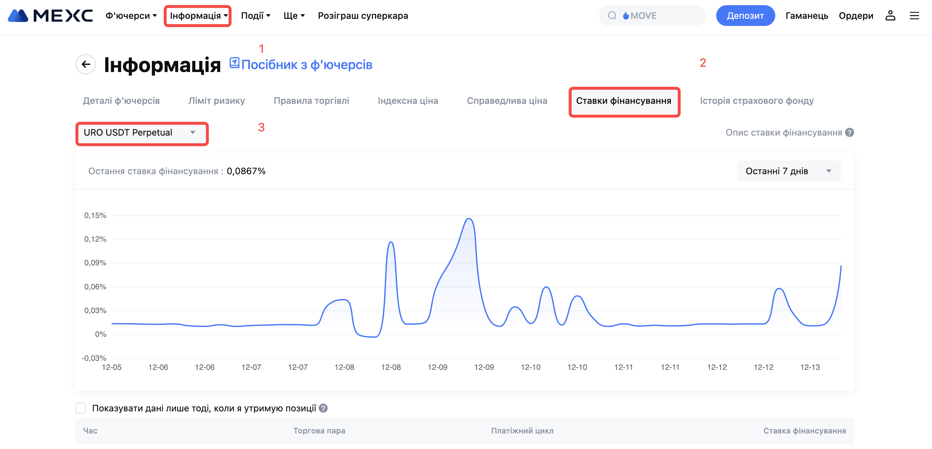Select the Ліміт ризику tab
932x449 pixels.
click(216, 101)
